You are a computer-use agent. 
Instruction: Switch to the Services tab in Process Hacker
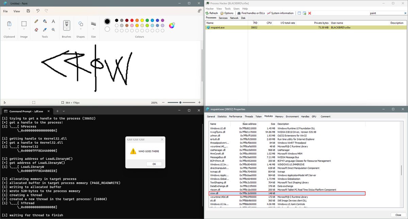point(223,18)
